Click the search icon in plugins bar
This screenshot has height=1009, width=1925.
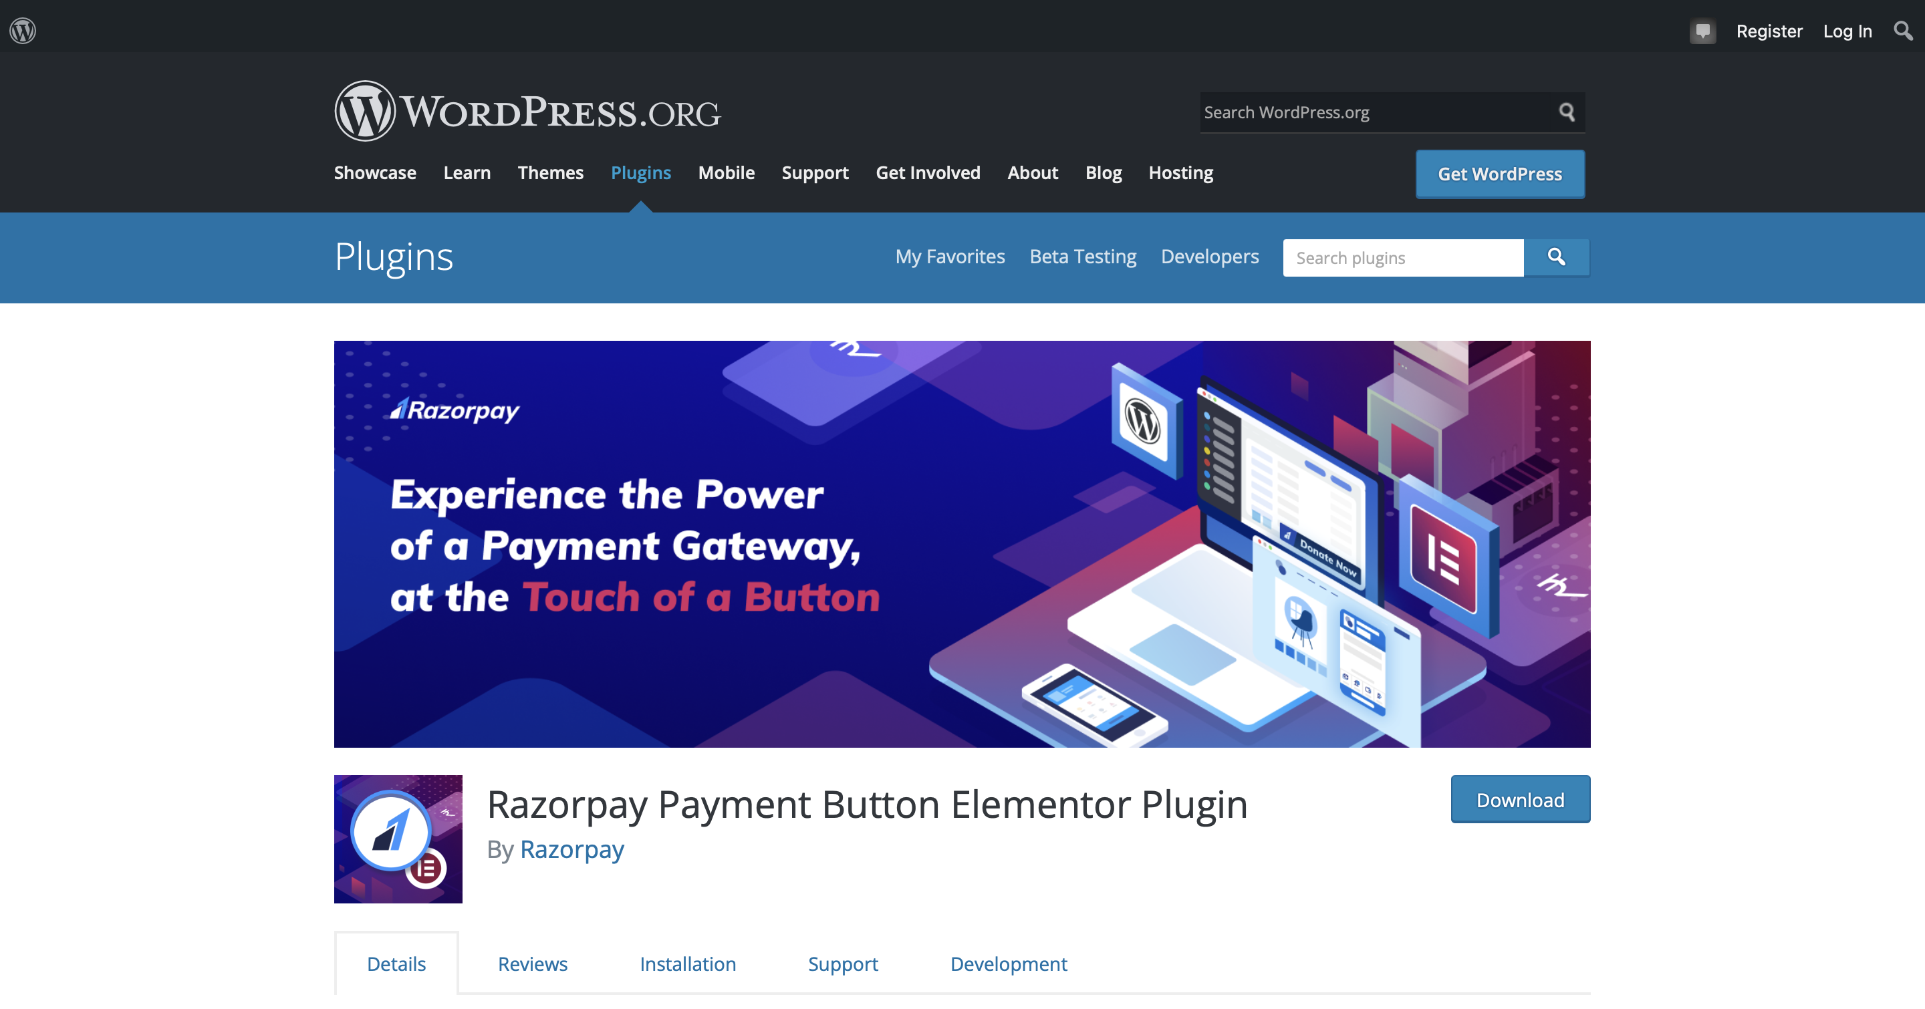[x=1558, y=257]
